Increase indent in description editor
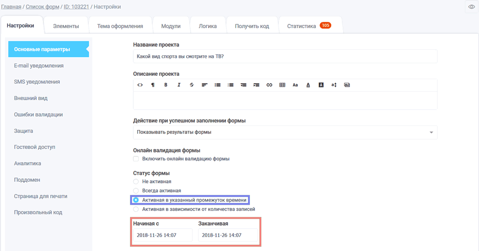Image resolution: width=479 pixels, height=251 pixels. (256, 85)
